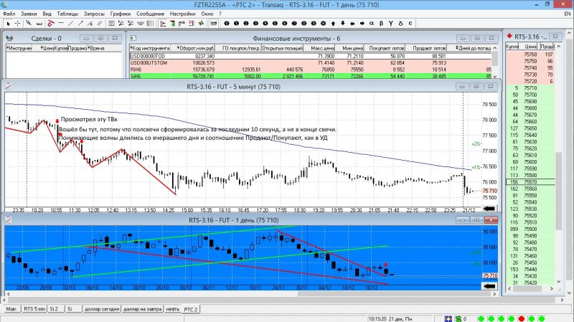
Task: Switch to the нефть tab
Action: (172, 309)
